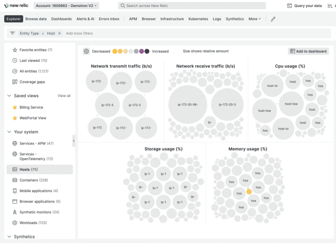Select the ip-172-20-58- bubble in Network receive
The height and width of the screenshot is (243, 336).
(x=188, y=105)
